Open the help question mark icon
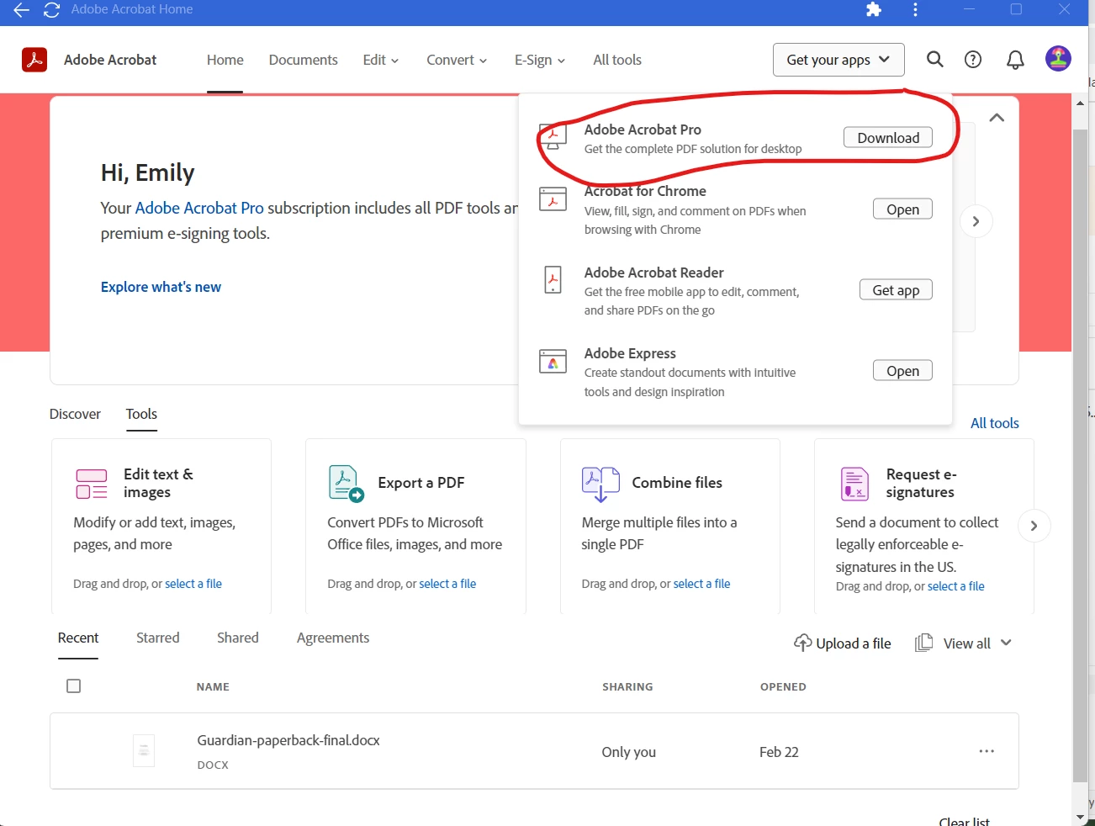The width and height of the screenshot is (1095, 826). pyautogui.click(x=973, y=60)
